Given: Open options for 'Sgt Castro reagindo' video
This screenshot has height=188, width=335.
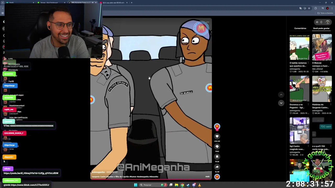Looking at the screenshot, I should pos(309,146).
